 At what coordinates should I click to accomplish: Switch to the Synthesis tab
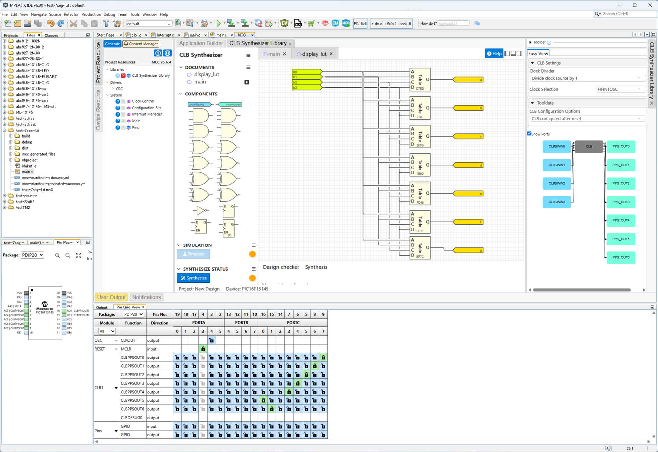click(316, 267)
